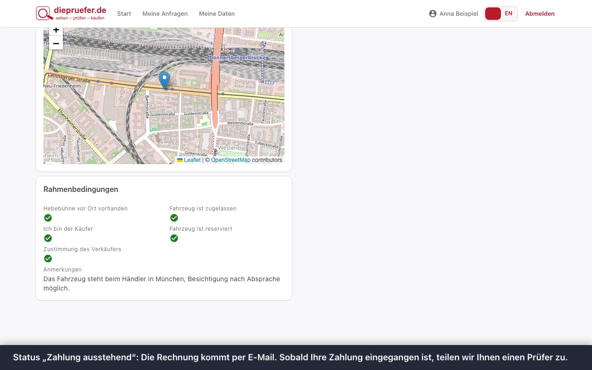Click the Landsberger Straße label on the map
This screenshot has width=592, height=370.
point(69,78)
